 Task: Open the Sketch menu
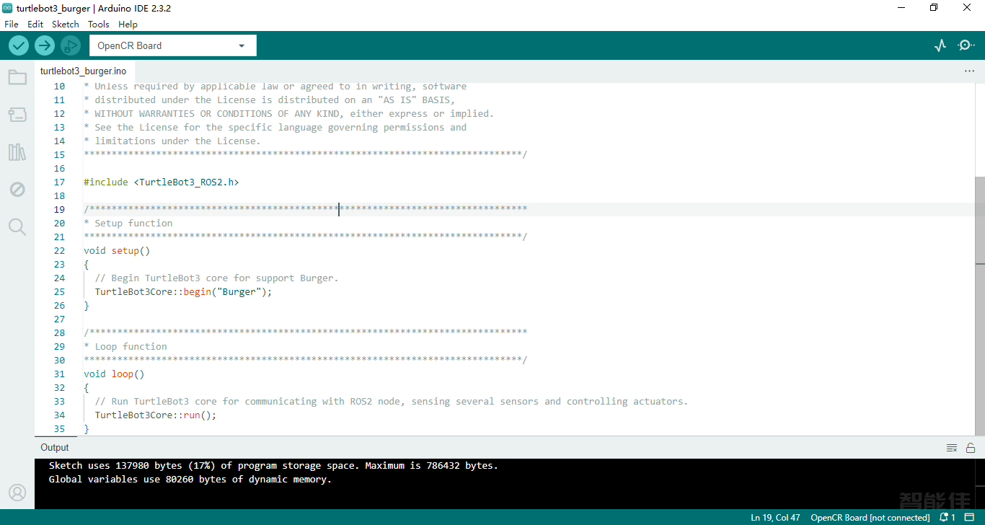click(x=65, y=24)
